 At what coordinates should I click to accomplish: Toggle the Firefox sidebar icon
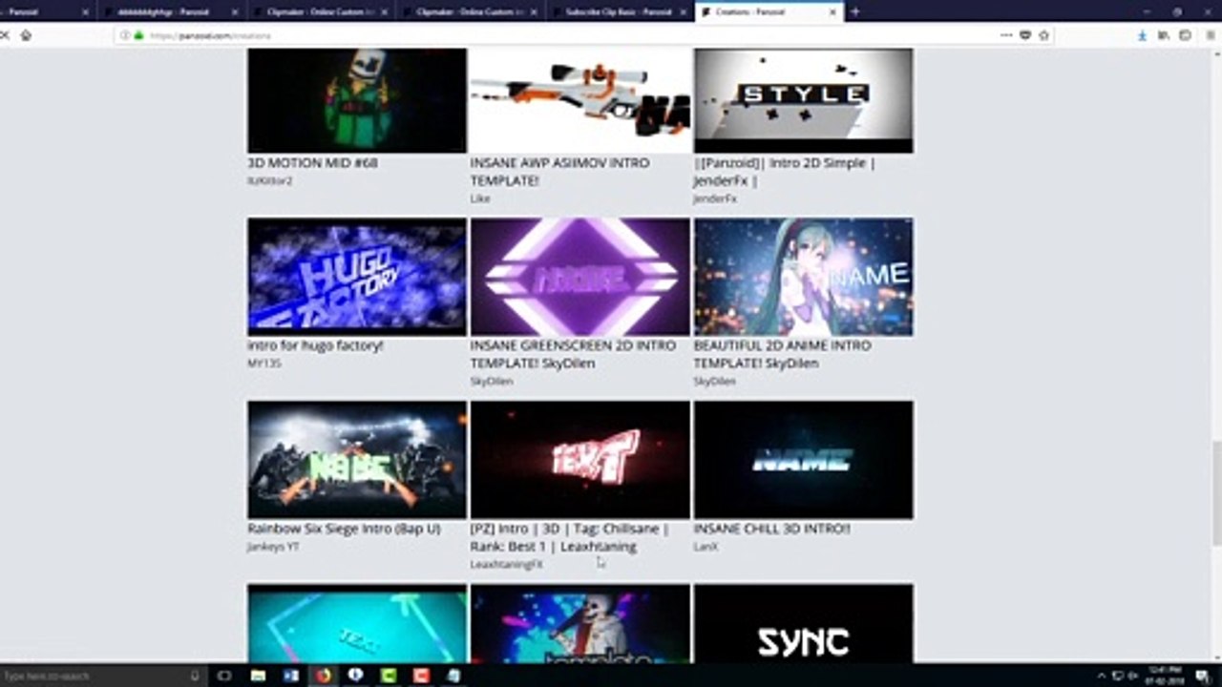coord(1185,35)
